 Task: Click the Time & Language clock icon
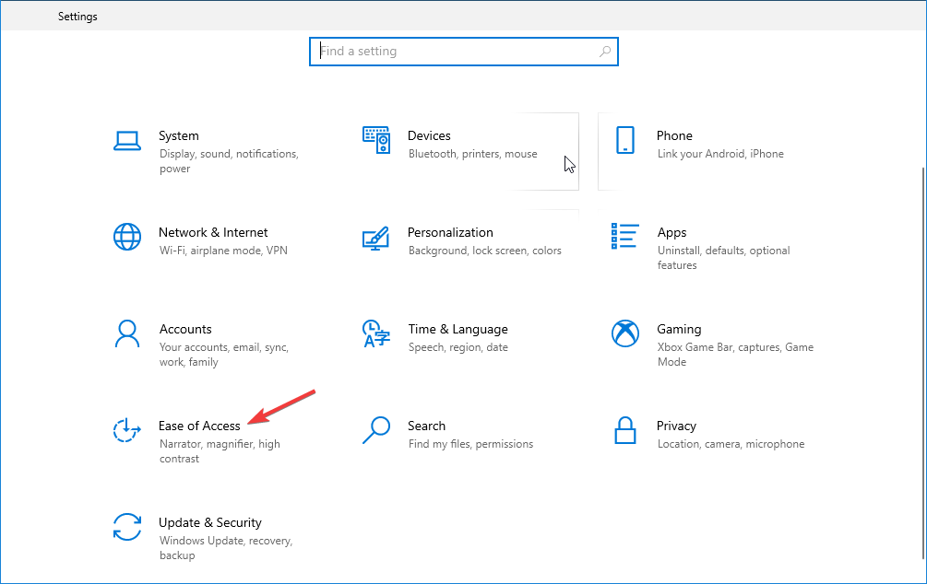pyautogui.click(x=376, y=333)
